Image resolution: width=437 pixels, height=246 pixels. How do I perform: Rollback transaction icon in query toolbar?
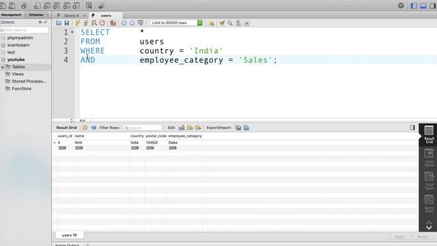tap(132, 23)
